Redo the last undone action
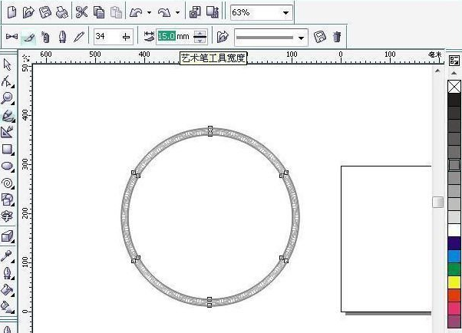This screenshot has height=333, width=462. click(x=164, y=12)
